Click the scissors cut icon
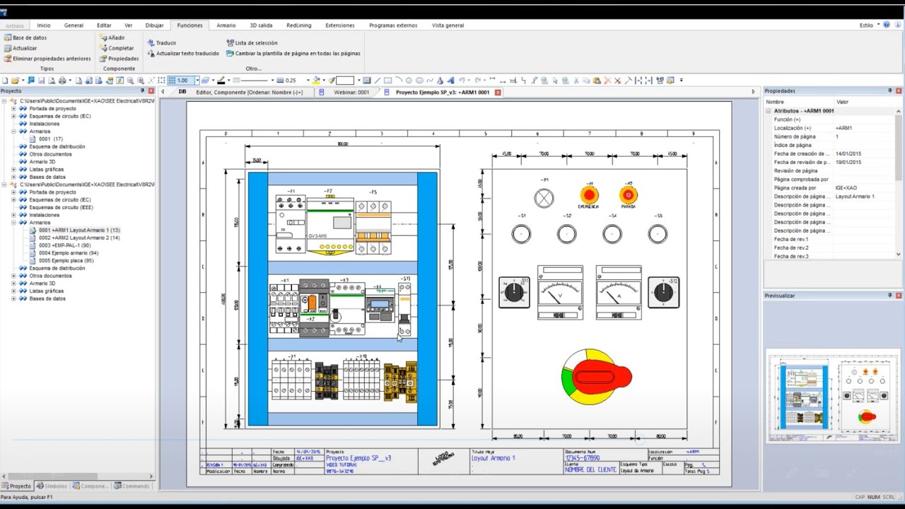 576,81
